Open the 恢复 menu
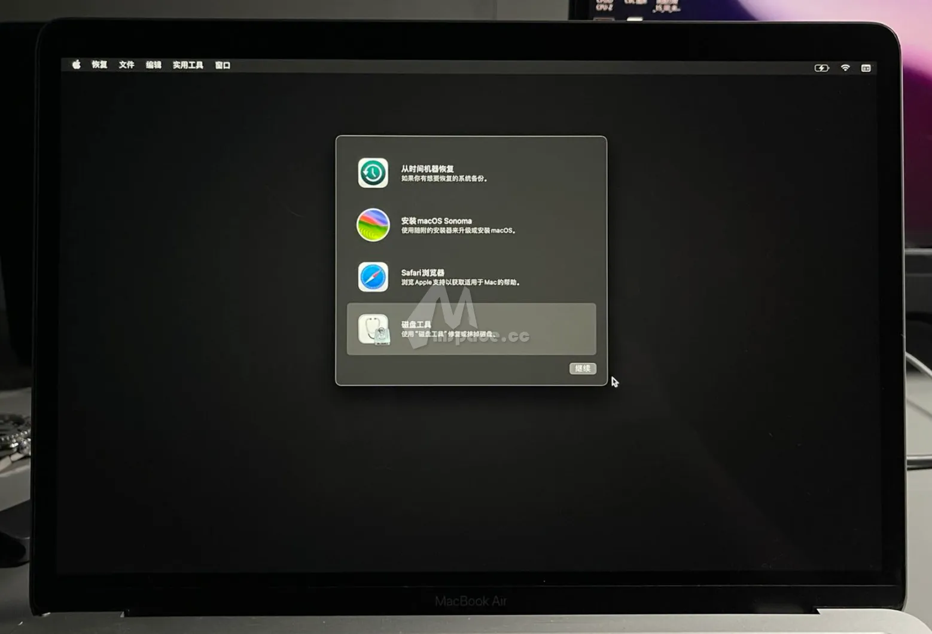932x634 pixels. click(99, 65)
